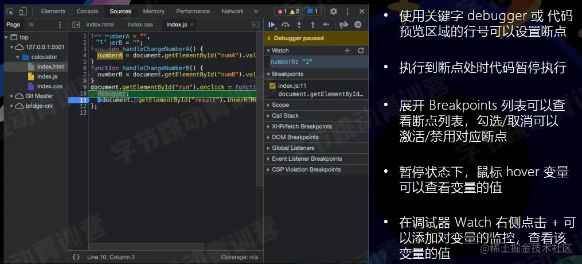Viewport: 582px width, 264px height.
Task: Toggle the device toolbar icon
Action: click(23, 11)
